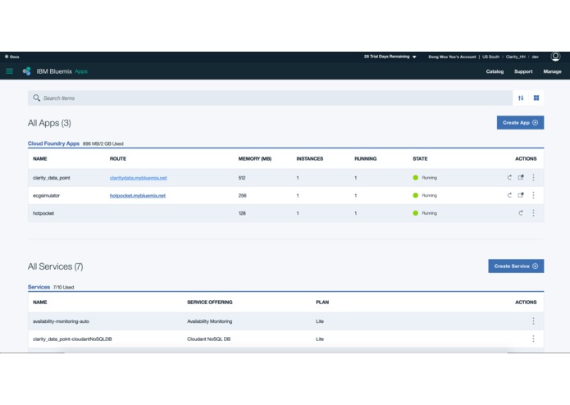Screen dimensions: 570x405
Task: Click the Cloudant NoSQL DB offering cell
Action: tap(208, 339)
